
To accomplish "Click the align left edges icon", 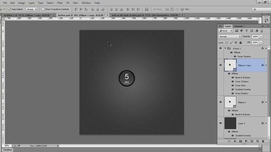I will click(x=93, y=9).
